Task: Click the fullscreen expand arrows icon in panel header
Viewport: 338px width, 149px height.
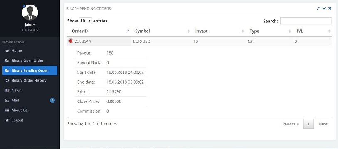Action: (x=318, y=8)
